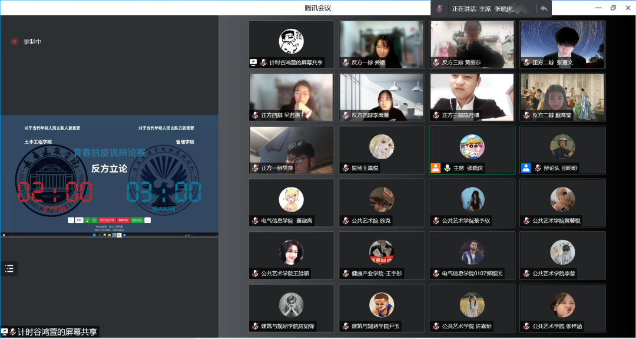
Task: Click muted mic icon of 辩论队 田盼盼
Action: tap(538, 168)
